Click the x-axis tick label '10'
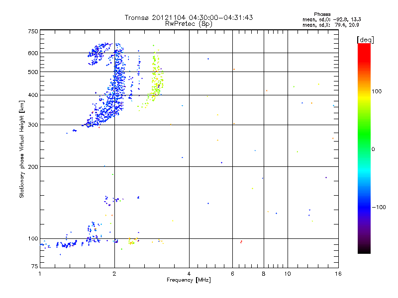This screenshot has height=298, width=398. tap(288, 274)
